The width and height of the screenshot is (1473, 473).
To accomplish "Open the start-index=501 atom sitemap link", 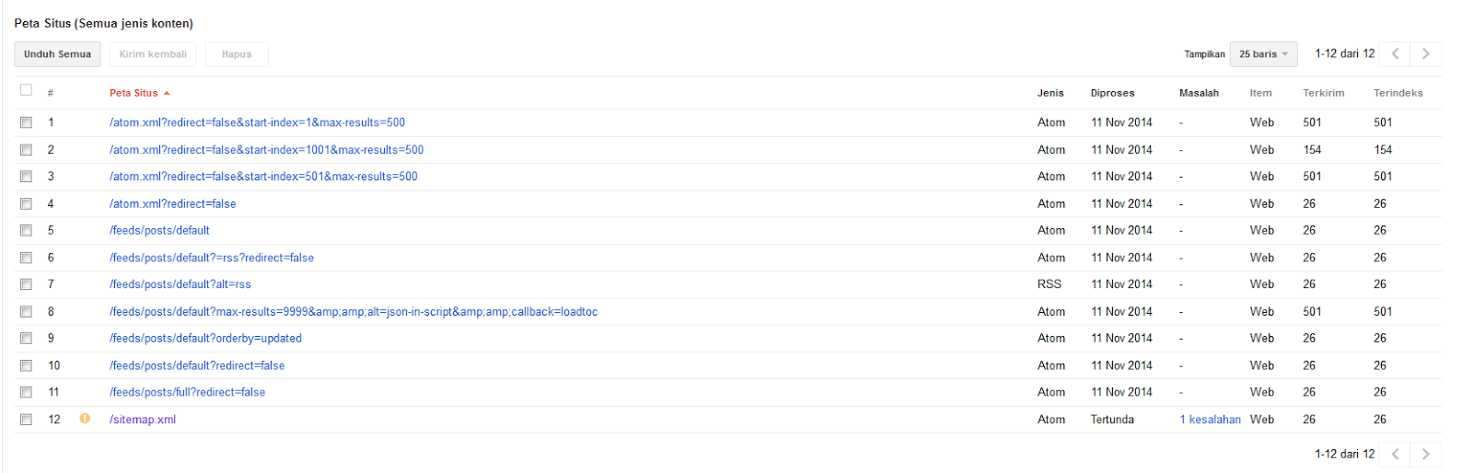I will (x=263, y=177).
